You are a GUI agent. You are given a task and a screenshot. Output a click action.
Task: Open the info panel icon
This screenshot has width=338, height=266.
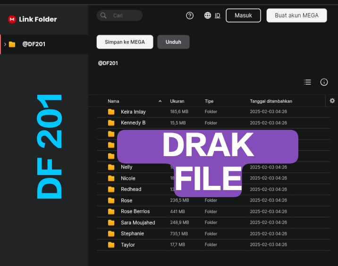324,82
